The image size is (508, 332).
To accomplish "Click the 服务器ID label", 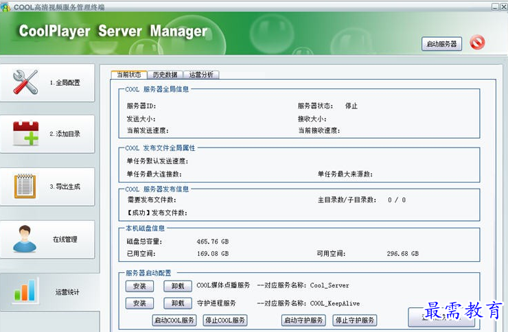I will [x=141, y=106].
